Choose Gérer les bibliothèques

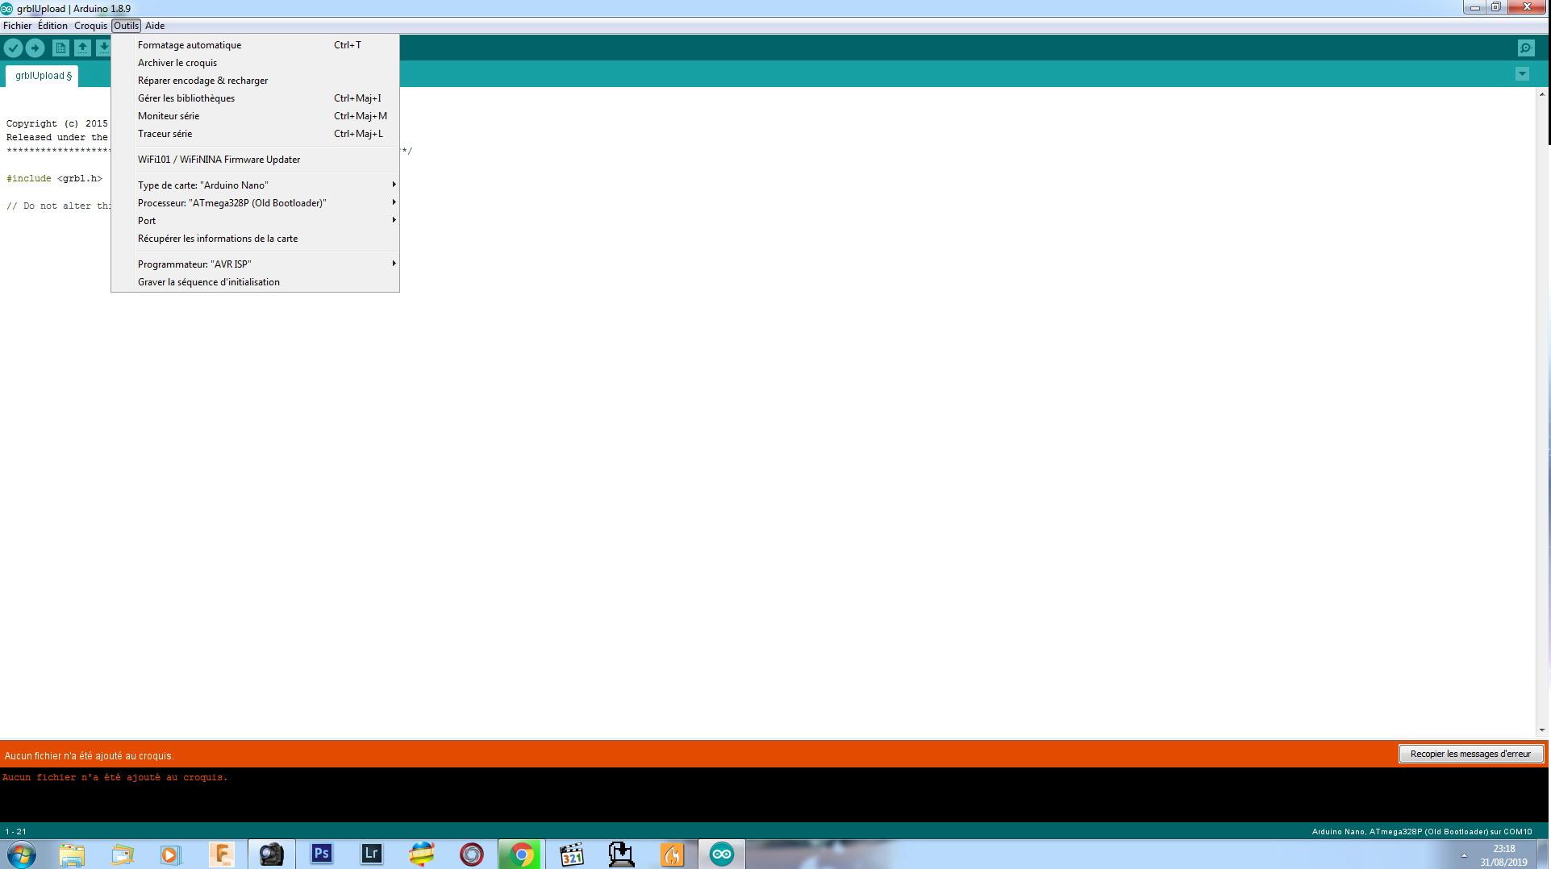pyautogui.click(x=255, y=98)
